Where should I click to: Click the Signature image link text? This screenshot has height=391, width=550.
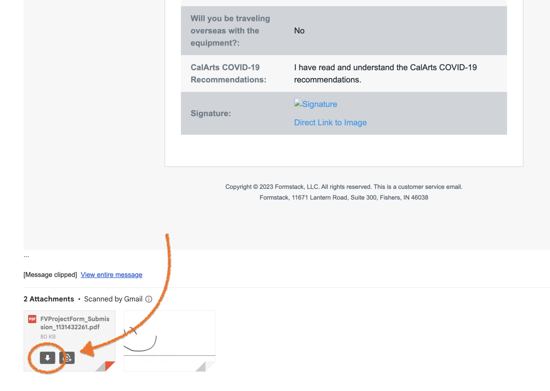(320, 104)
